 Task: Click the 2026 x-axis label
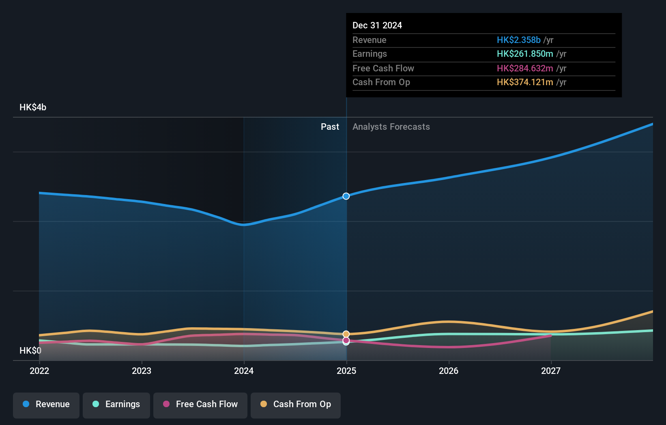point(449,371)
